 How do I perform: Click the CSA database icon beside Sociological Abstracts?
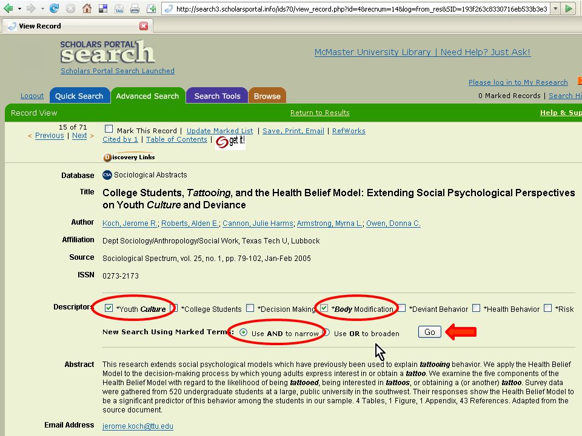pyautogui.click(x=107, y=174)
